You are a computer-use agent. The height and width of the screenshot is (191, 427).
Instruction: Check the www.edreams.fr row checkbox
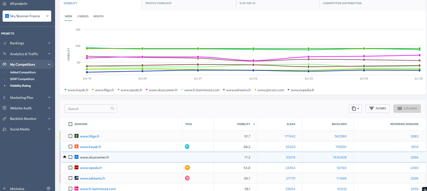tap(70, 178)
